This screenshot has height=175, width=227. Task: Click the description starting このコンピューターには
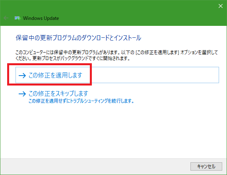tap(117, 55)
